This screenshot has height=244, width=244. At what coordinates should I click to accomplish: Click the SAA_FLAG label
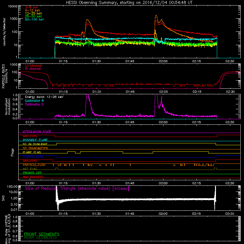click(30, 161)
